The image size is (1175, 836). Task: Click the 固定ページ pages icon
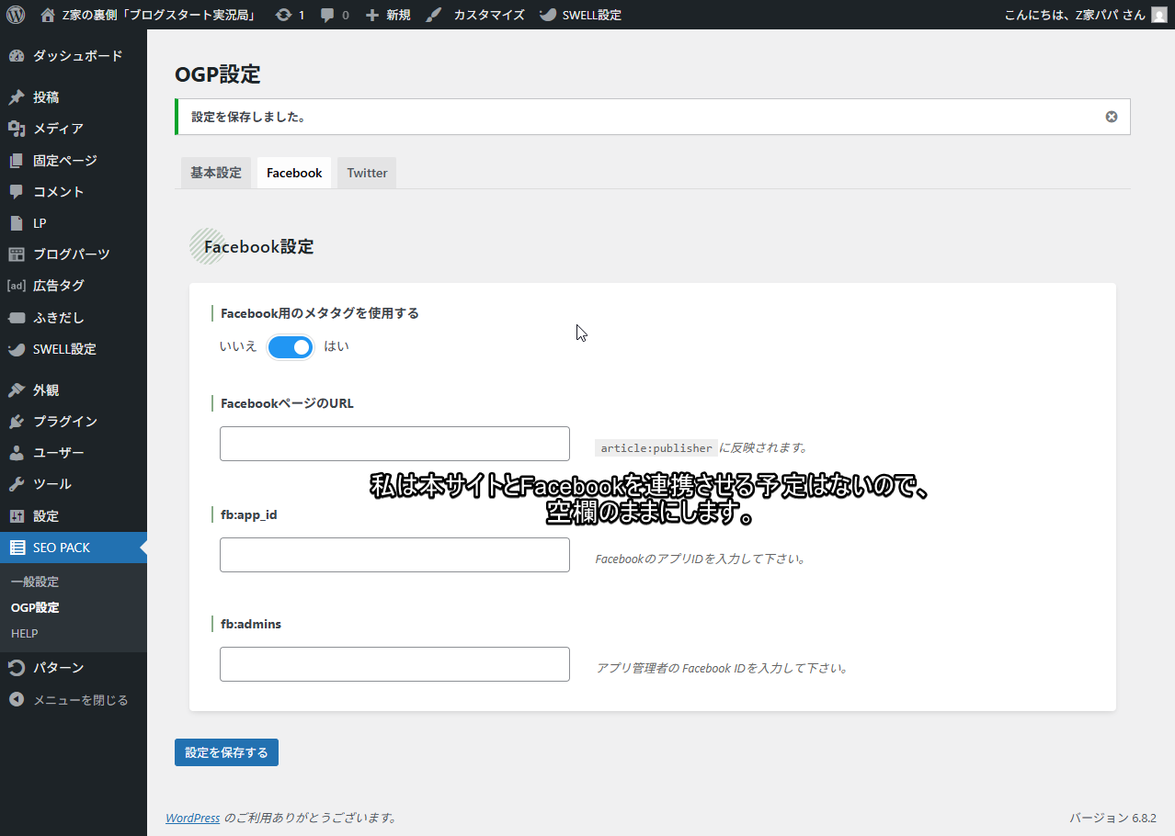coord(16,160)
